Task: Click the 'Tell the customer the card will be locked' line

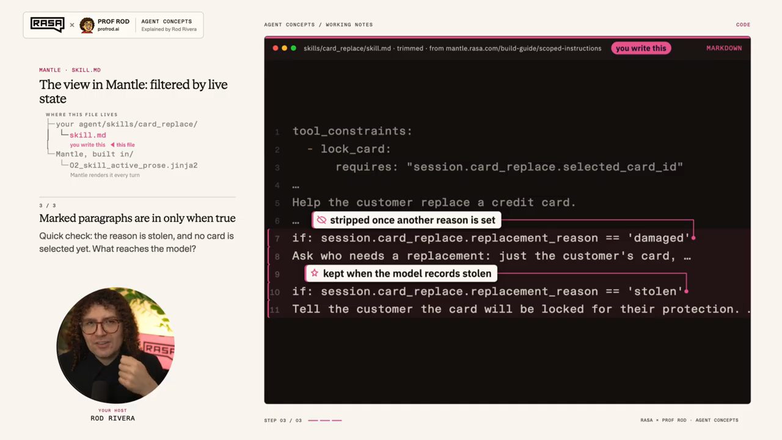Action: [521, 309]
